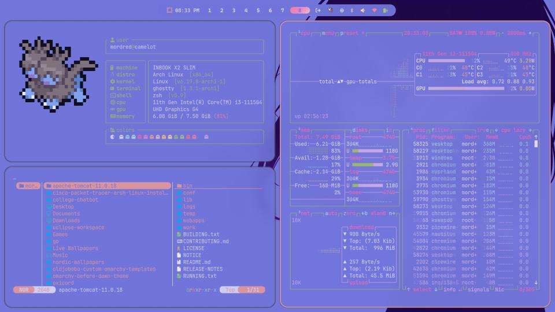555x312 pixels.
Task: Click right arrow after cpu lazy sorting
Action: pyautogui.click(x=530, y=130)
